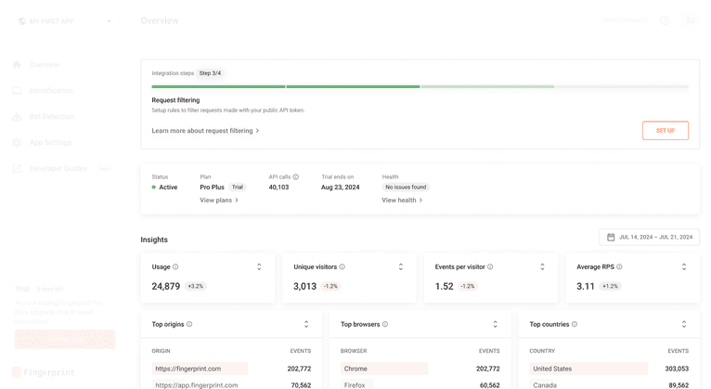711x389 pixels.
Task: Click the Identification sidebar icon
Action: [x=17, y=91]
